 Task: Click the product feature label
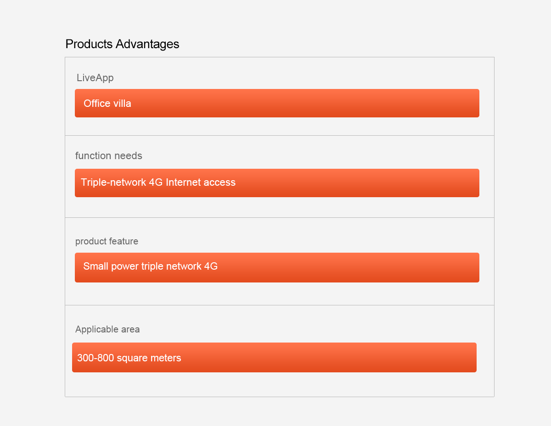coord(107,241)
